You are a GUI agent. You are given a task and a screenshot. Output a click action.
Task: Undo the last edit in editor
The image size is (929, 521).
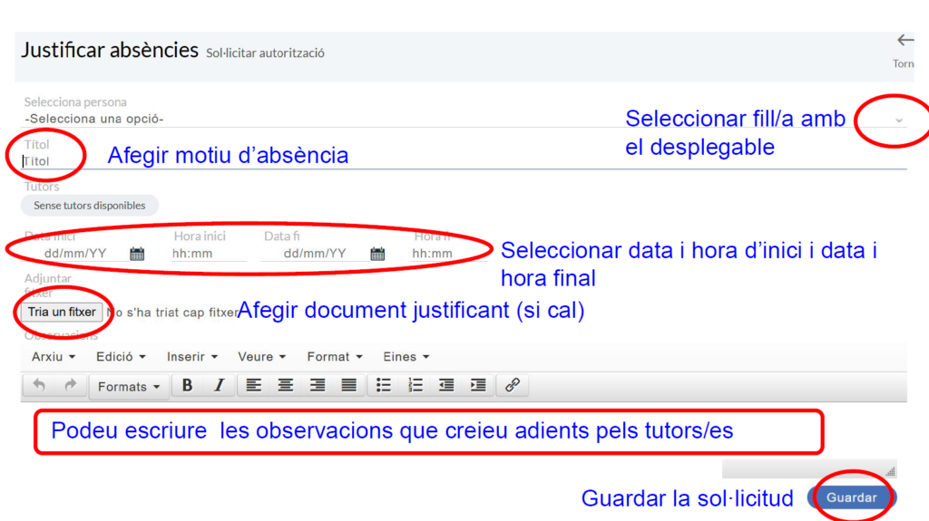coord(39,385)
